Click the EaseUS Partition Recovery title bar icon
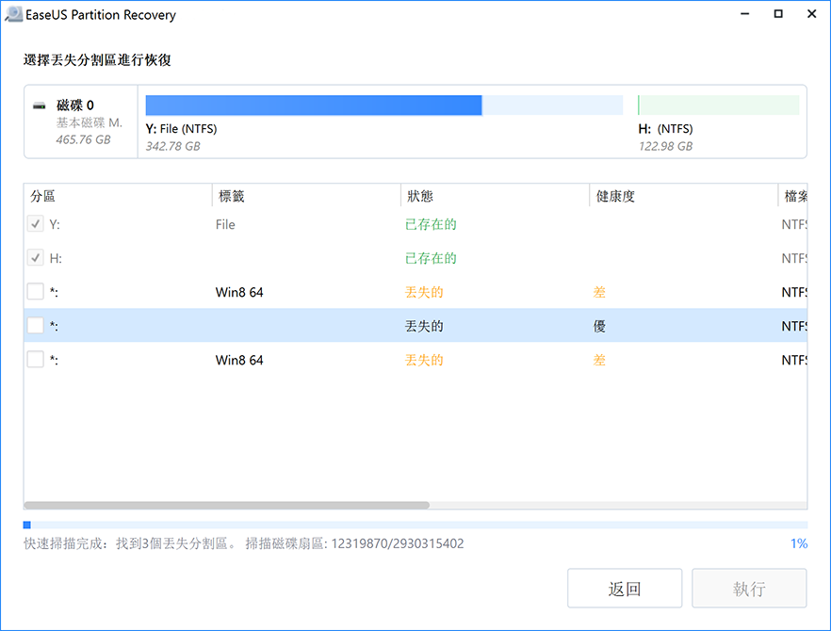The width and height of the screenshot is (831, 631). tap(15, 14)
